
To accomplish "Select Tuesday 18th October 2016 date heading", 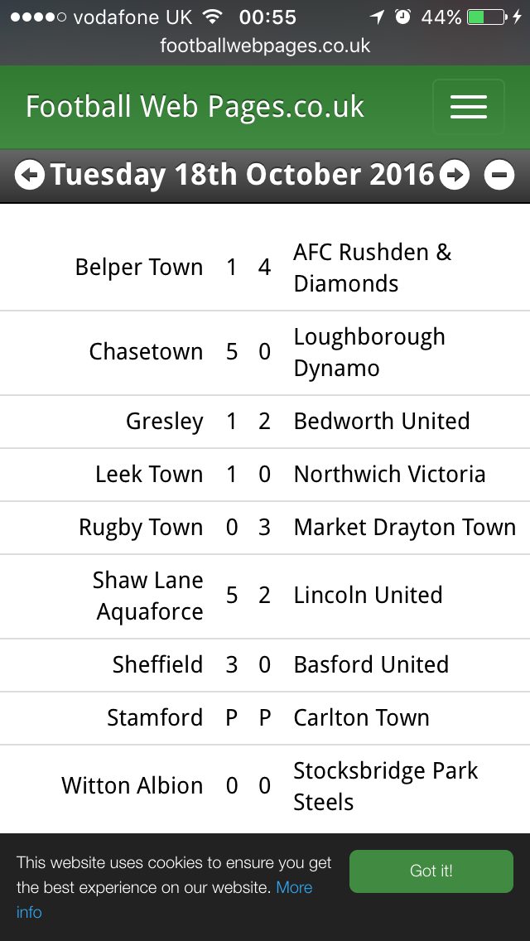I will coord(242,175).
